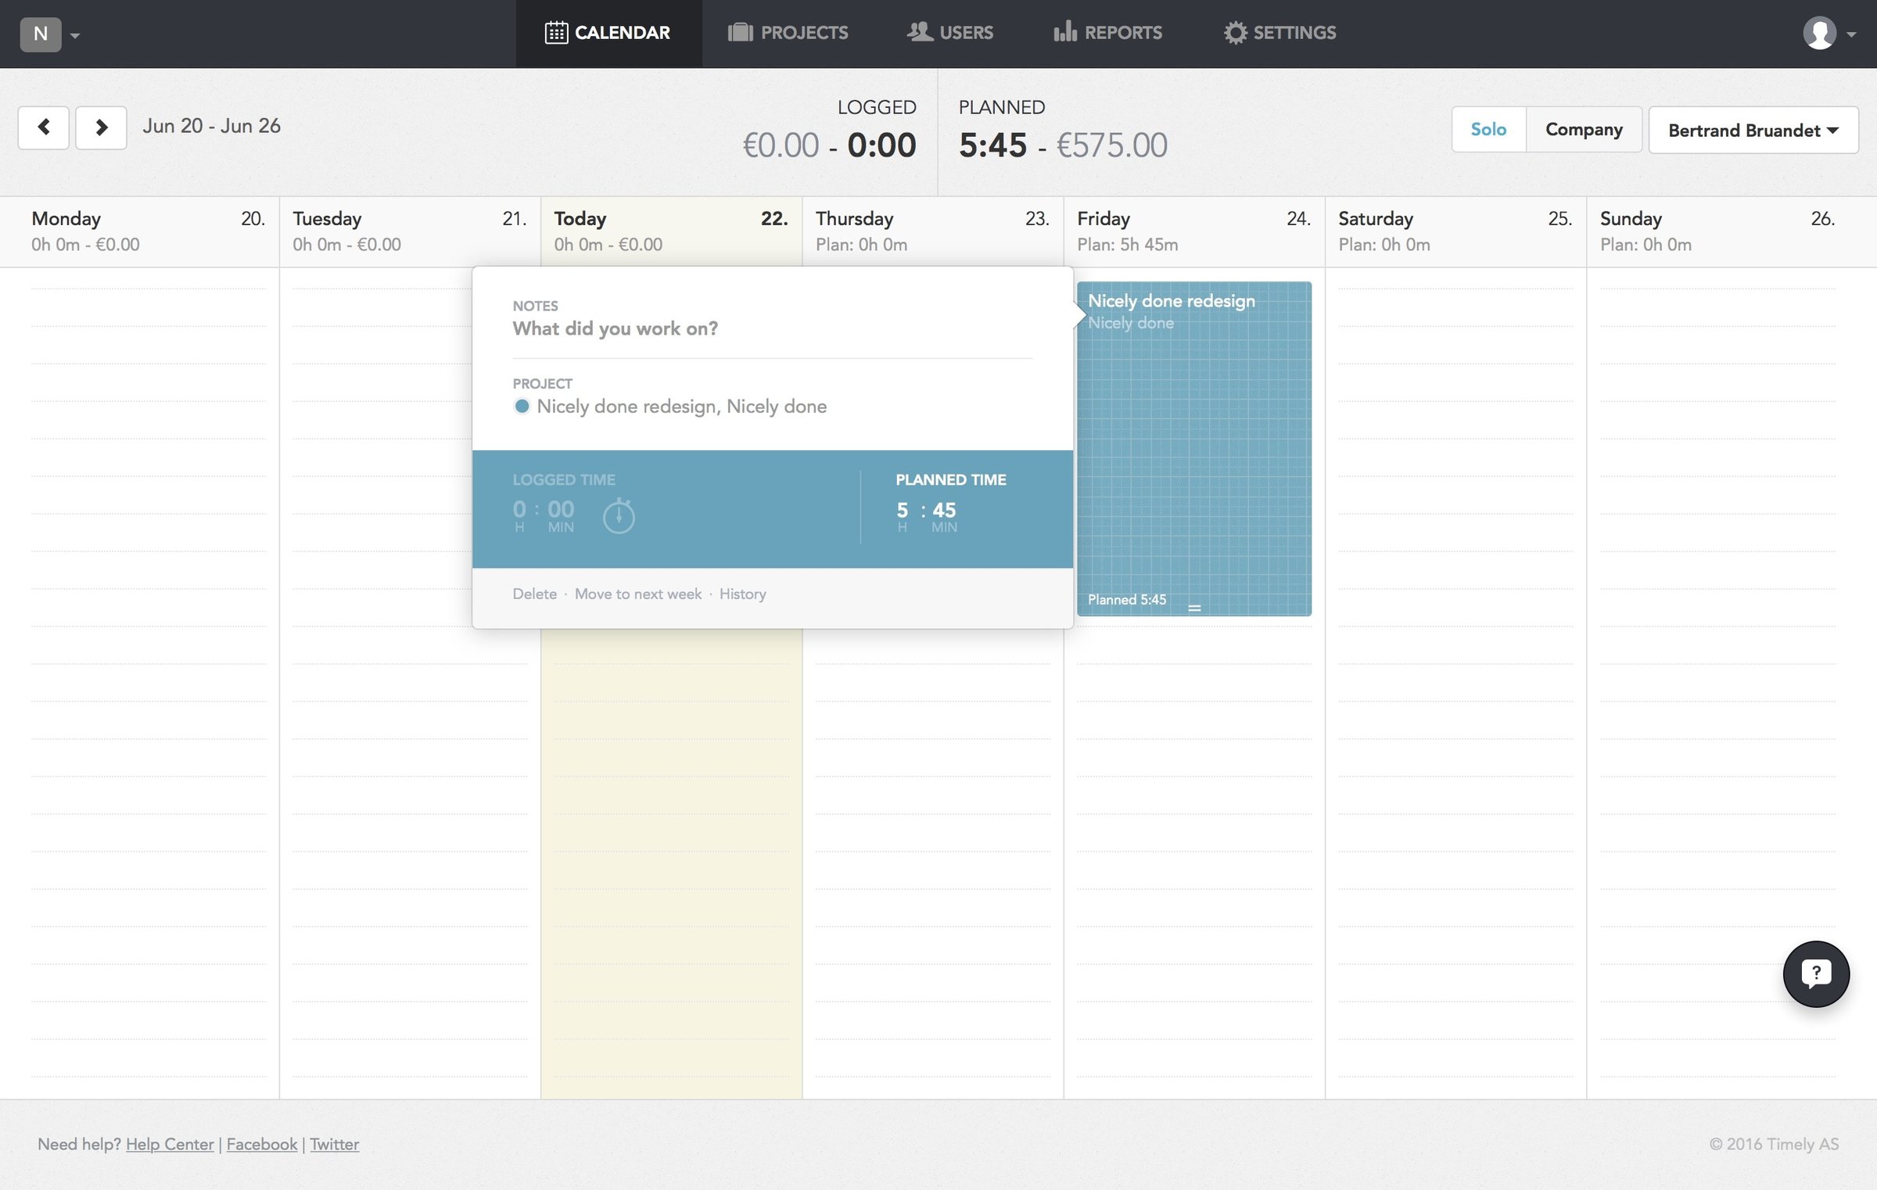Click the Thursday 23 day header
The width and height of the screenshot is (1877, 1190).
(932, 231)
